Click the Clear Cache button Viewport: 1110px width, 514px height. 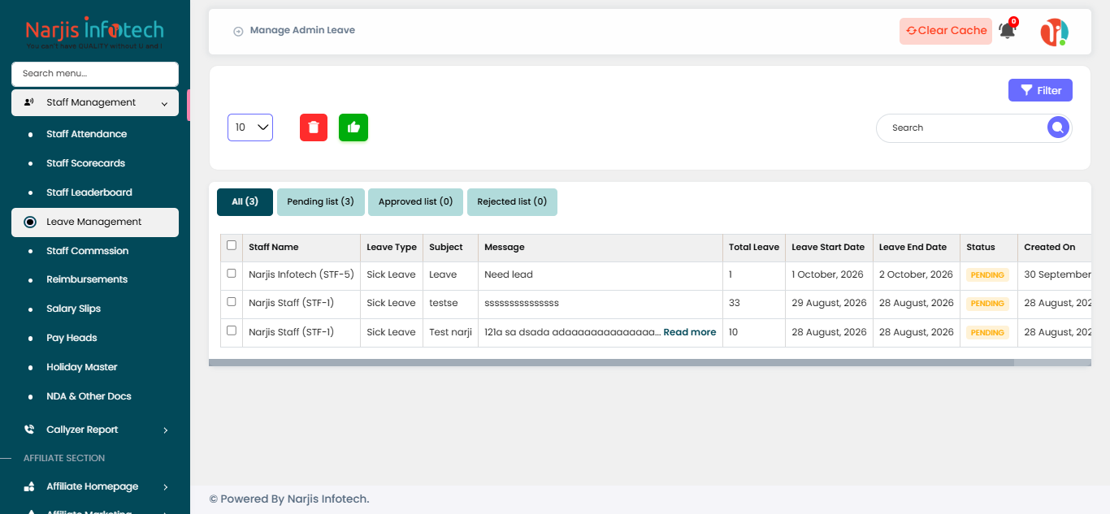point(946,31)
